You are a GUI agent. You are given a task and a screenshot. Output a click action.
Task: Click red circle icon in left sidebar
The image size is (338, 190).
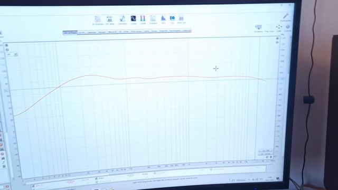tap(2, 154)
